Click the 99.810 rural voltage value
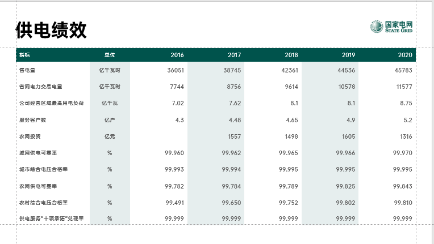Viewport: 434px width, 244px height. point(403,203)
